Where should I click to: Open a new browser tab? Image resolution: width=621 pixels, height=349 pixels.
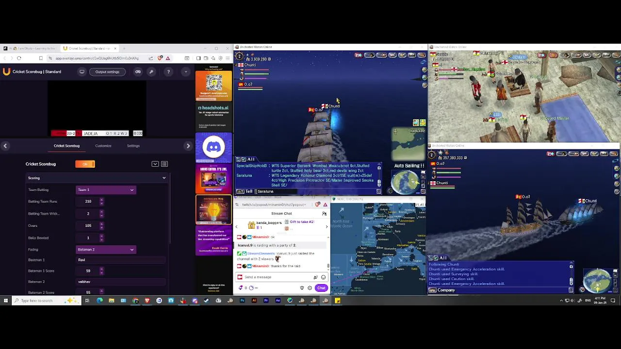124,48
